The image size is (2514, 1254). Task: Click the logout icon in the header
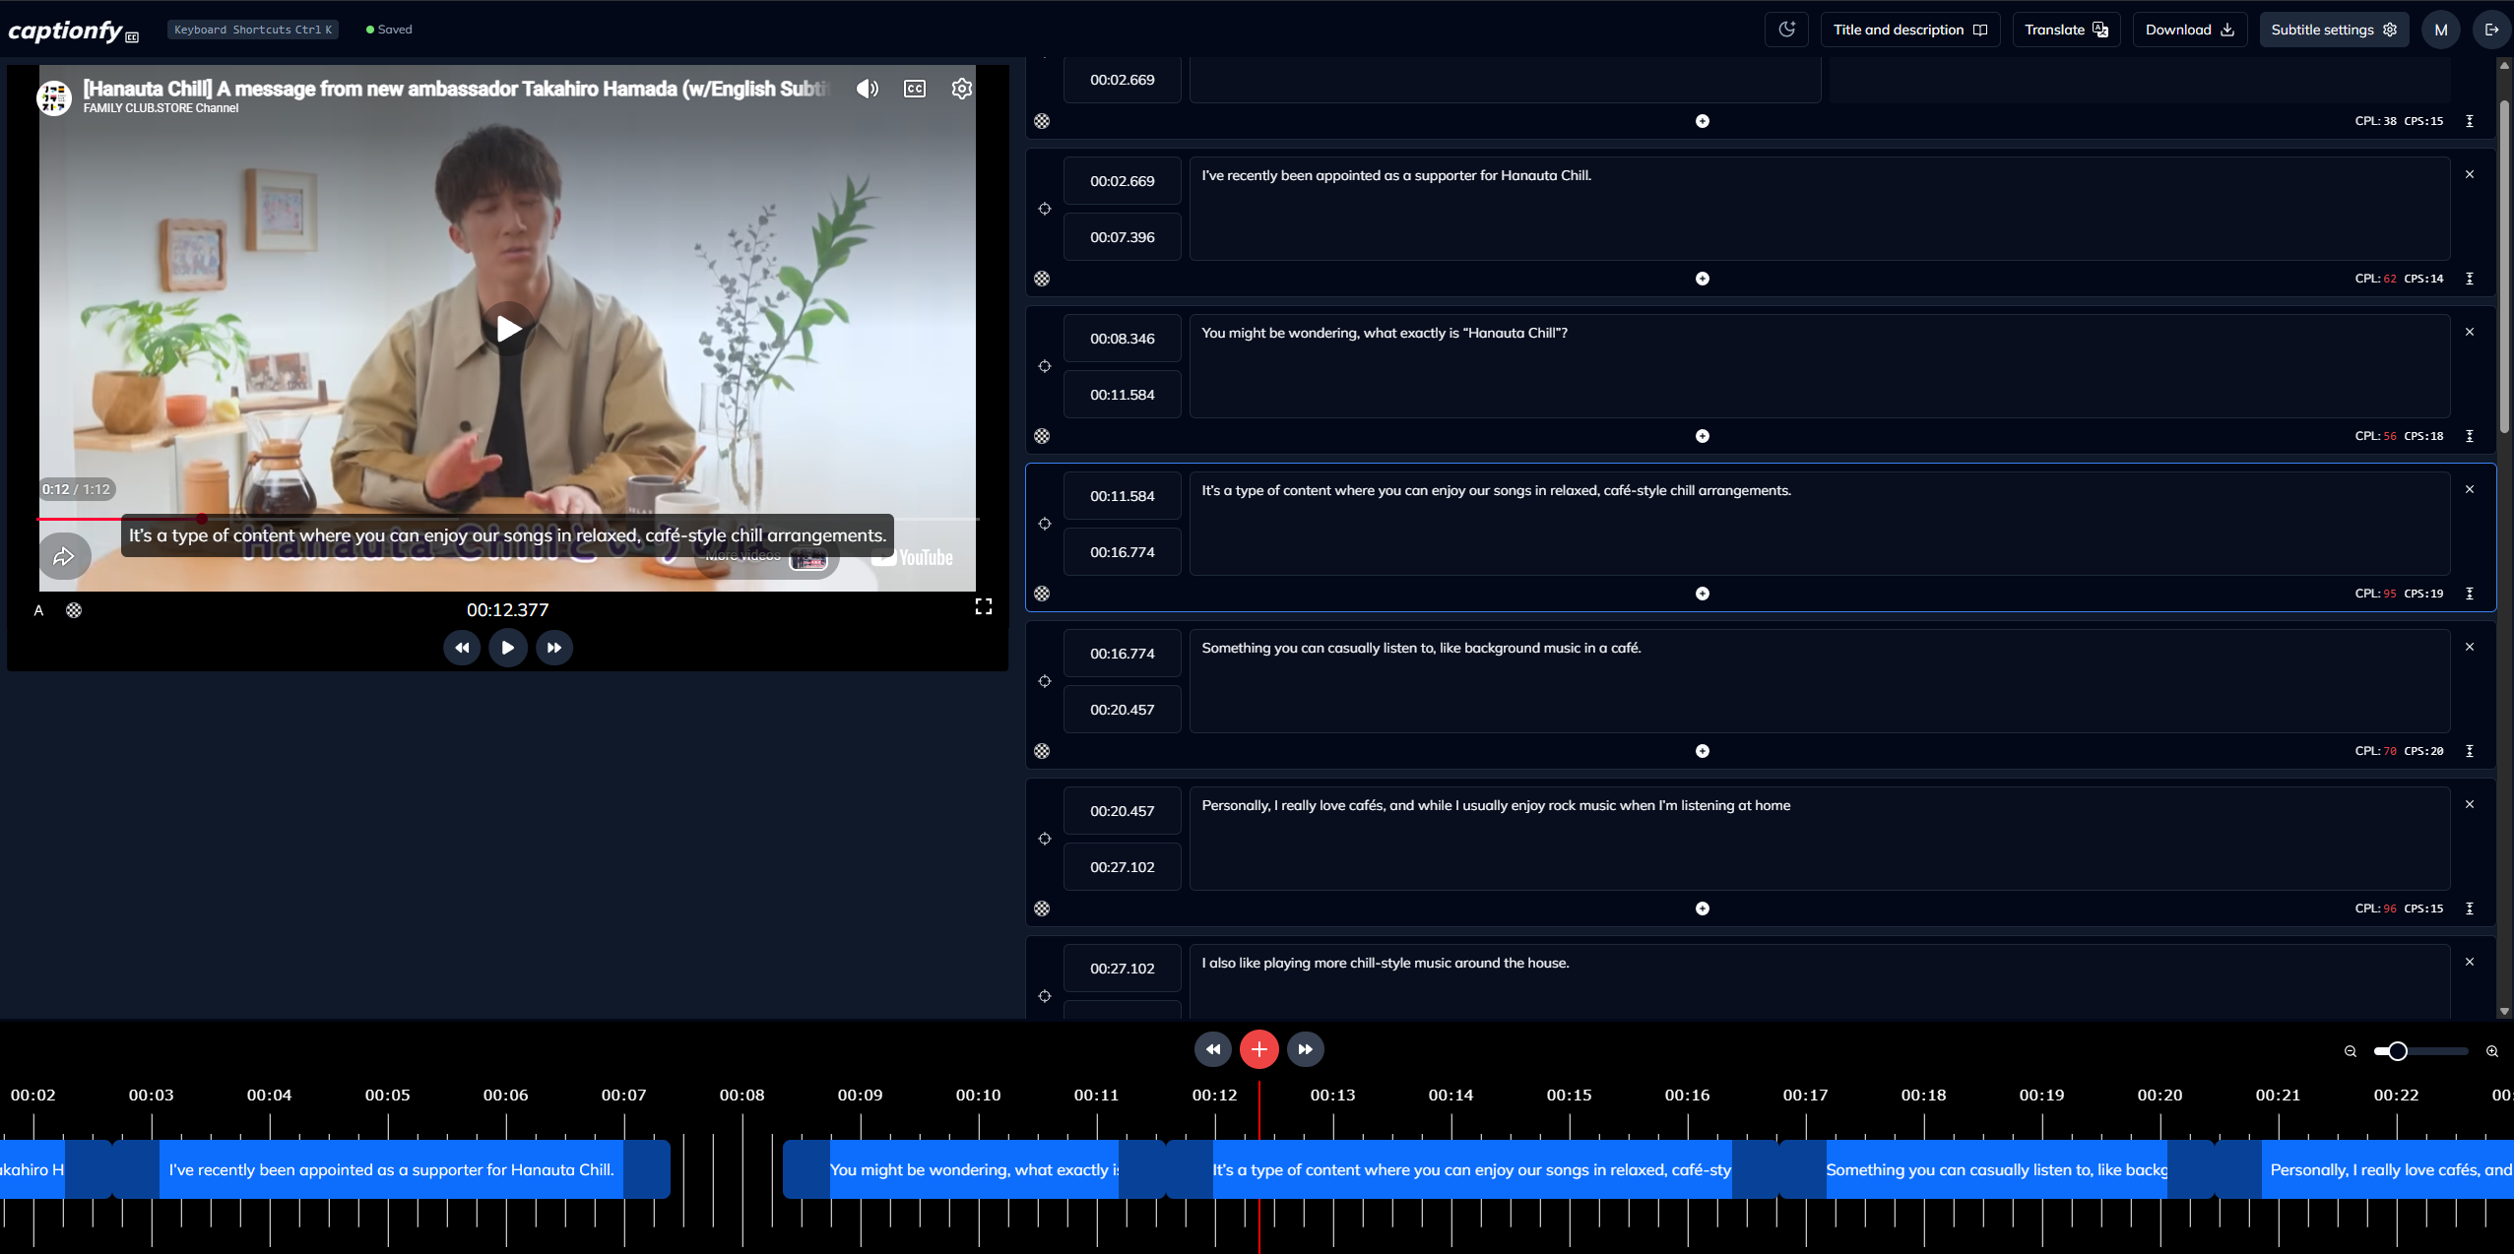tap(2491, 30)
